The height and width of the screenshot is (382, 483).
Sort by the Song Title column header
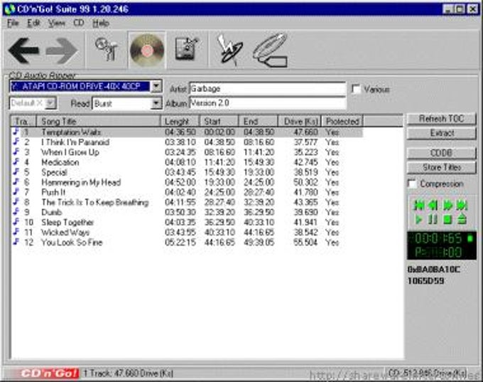[x=99, y=121]
